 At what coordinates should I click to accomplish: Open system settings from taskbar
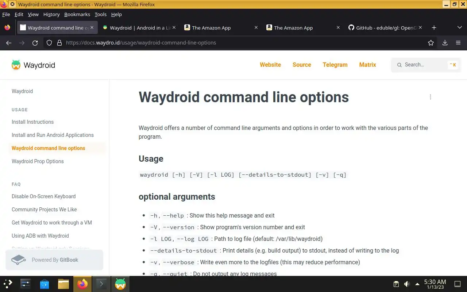click(x=26, y=284)
